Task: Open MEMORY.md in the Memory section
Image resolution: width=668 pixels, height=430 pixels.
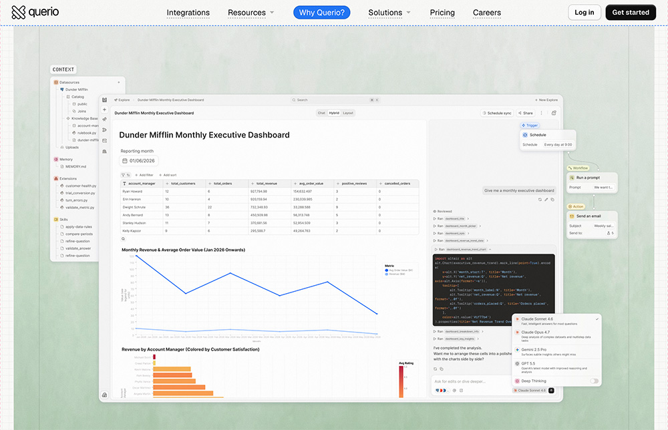Action: (x=73, y=166)
